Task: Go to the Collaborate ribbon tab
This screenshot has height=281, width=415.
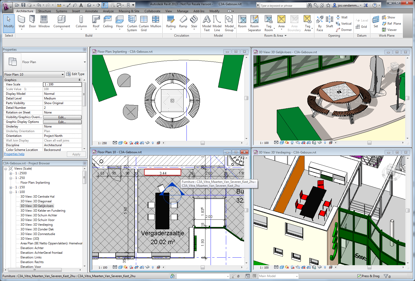Action: coord(152,11)
